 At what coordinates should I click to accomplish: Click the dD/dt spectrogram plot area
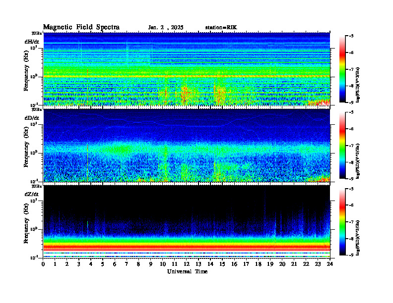[187, 145]
